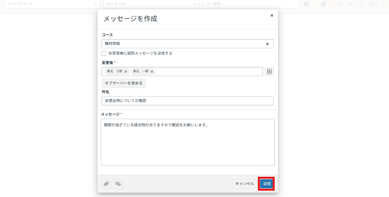Click the trash delete icon in toolbar

point(373,4)
